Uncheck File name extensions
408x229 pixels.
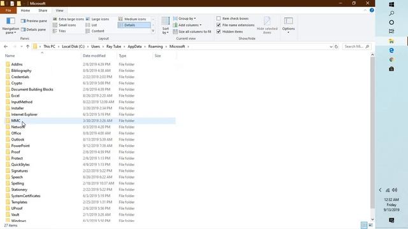pyautogui.click(x=219, y=25)
